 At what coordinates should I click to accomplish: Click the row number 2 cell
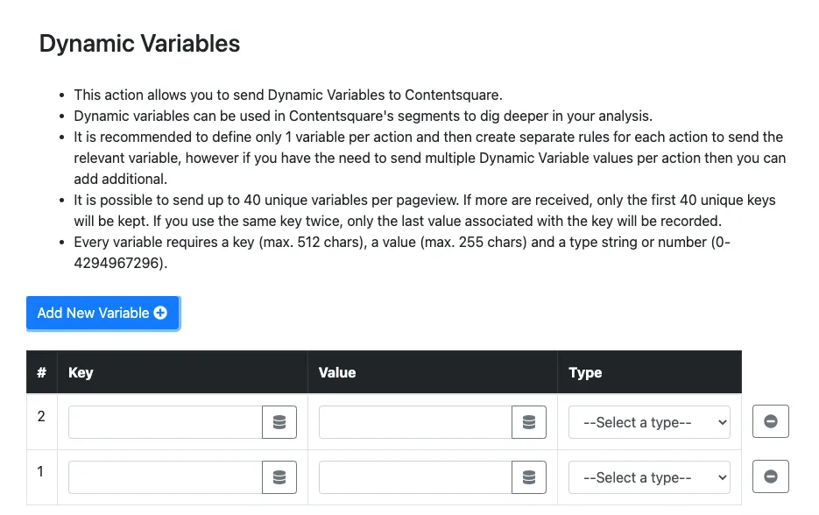coord(41,417)
